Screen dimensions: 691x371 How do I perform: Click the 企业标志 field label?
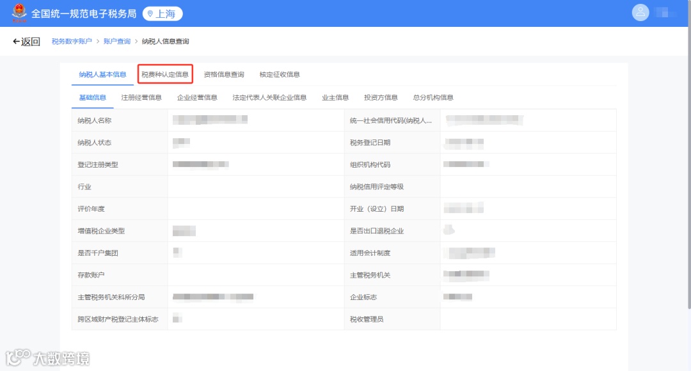click(x=363, y=297)
